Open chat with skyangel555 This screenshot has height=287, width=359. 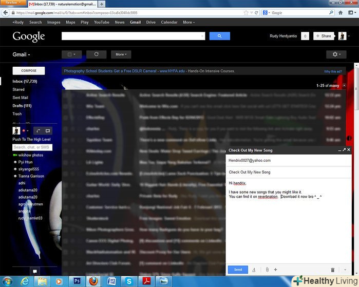28,169
